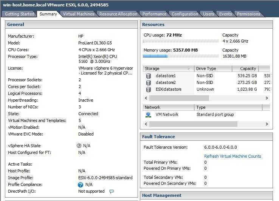This screenshot has height=201, width=279.
Task: Click the State Connected value
Action: pyautogui.click(x=88, y=114)
